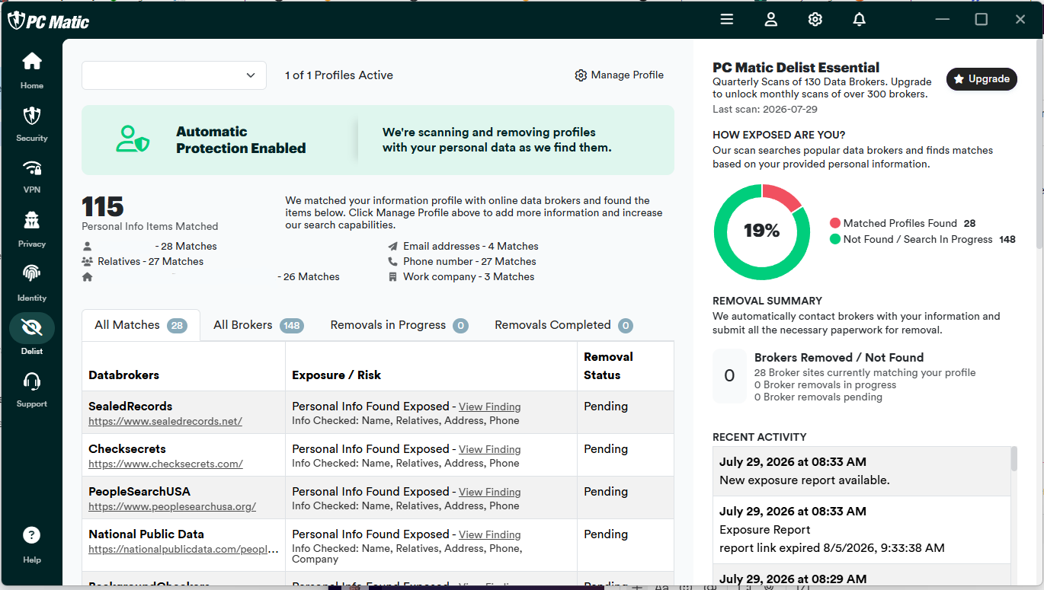Open the hamburger menu in title bar
Screen dimensions: 1044x590
[727, 20]
